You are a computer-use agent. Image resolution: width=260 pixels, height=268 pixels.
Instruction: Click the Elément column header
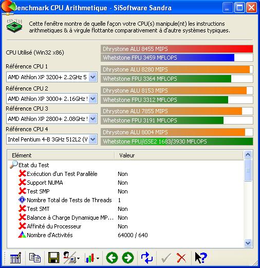tap(61, 155)
